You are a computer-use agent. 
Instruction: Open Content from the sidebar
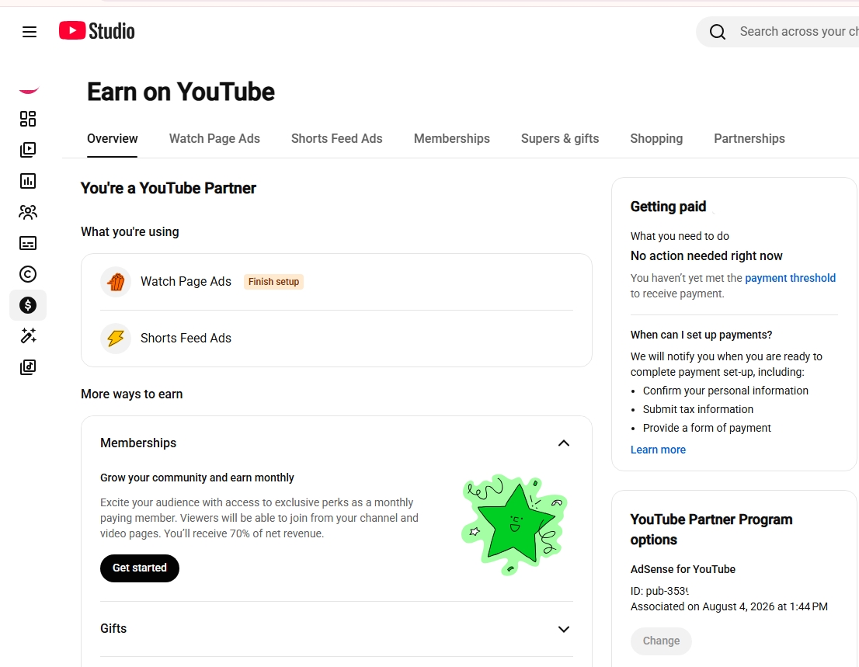(x=28, y=150)
